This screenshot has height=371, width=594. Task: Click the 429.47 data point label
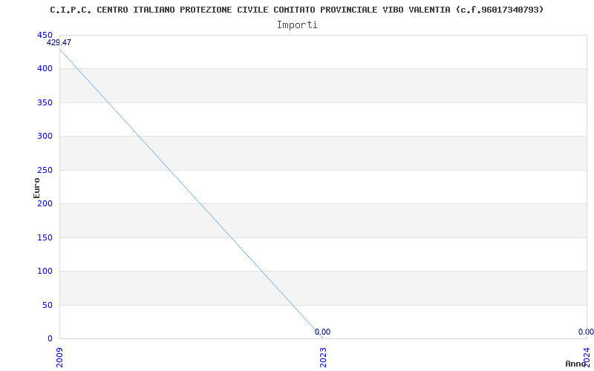(x=59, y=43)
